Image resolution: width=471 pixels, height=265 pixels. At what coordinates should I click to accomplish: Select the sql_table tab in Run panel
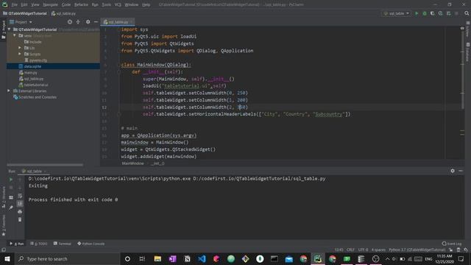(x=34, y=172)
